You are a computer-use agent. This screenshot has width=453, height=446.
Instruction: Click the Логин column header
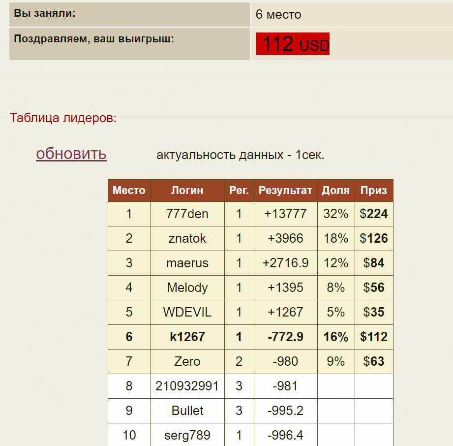187,191
